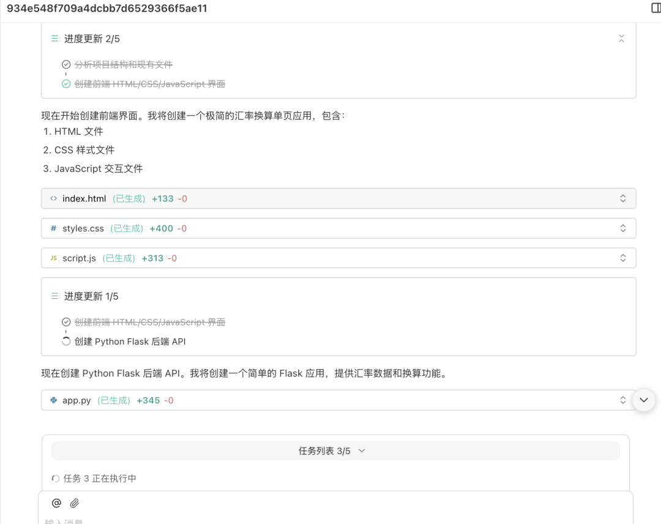Image resolution: width=661 pixels, height=524 pixels.
Task: Click the @ mention icon
Action: (56, 503)
